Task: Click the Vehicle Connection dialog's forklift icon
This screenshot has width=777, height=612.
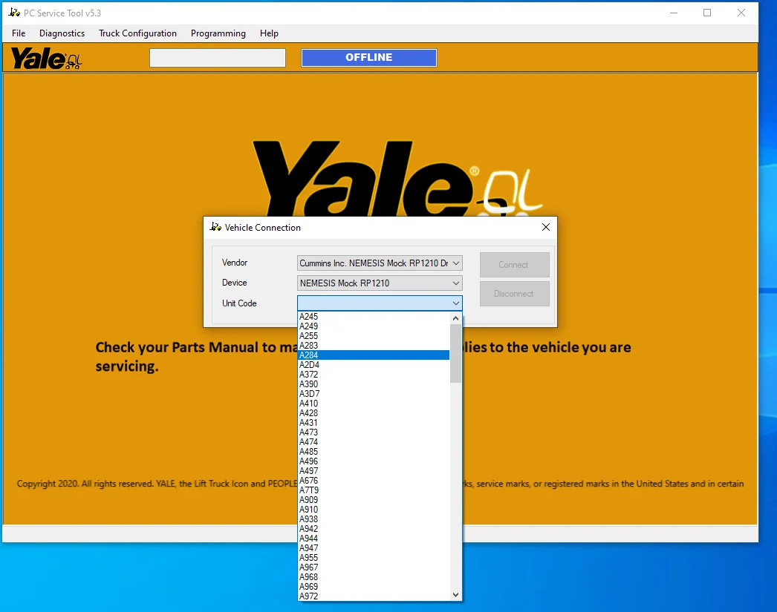Action: pyautogui.click(x=215, y=228)
